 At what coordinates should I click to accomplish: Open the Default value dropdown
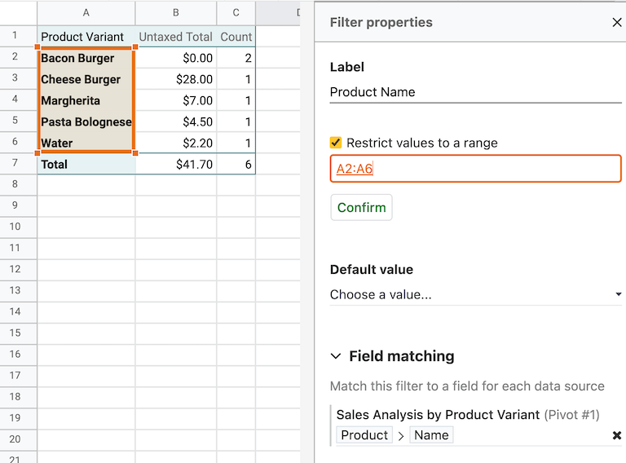click(475, 294)
